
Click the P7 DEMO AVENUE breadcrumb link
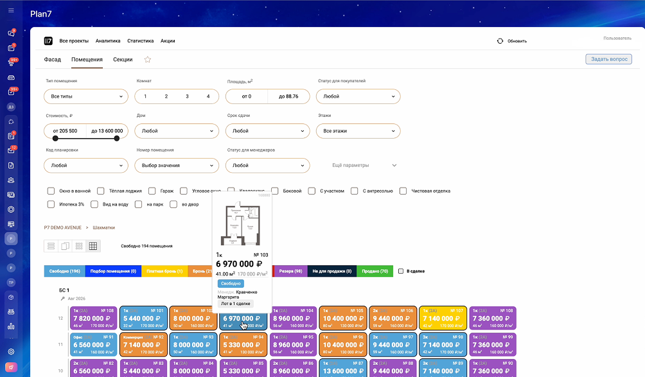(x=62, y=227)
